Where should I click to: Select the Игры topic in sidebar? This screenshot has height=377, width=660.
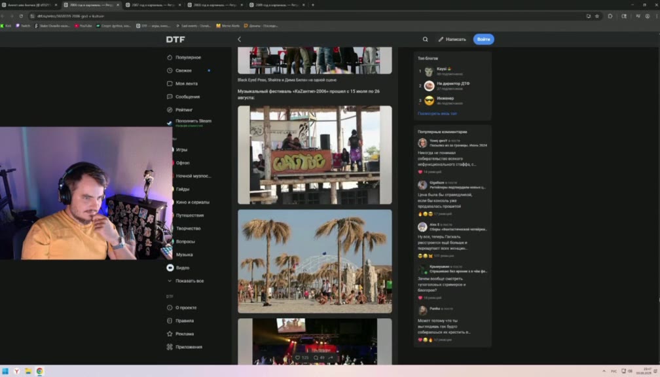click(181, 149)
